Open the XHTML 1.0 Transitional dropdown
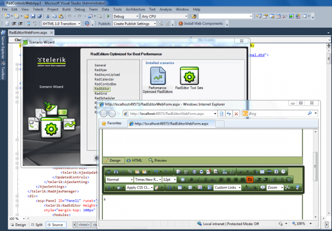332x231 pixels. click(61, 24)
